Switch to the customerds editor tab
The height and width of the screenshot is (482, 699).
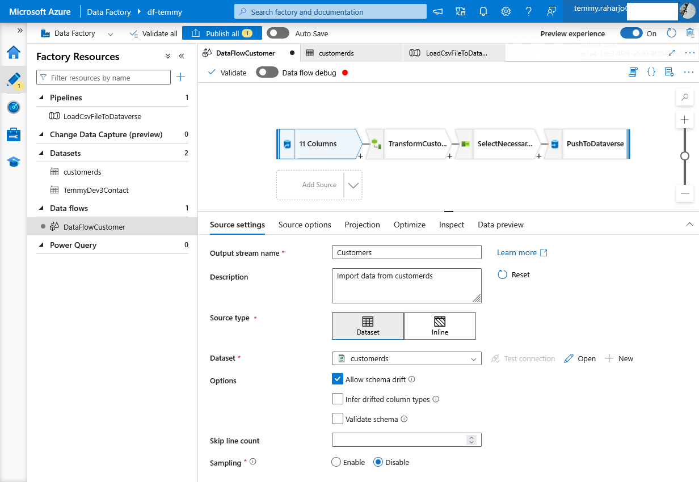351,53
